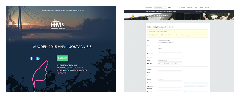Open the Facebook icon link
241x96 pixels.
click(x=31, y=58)
